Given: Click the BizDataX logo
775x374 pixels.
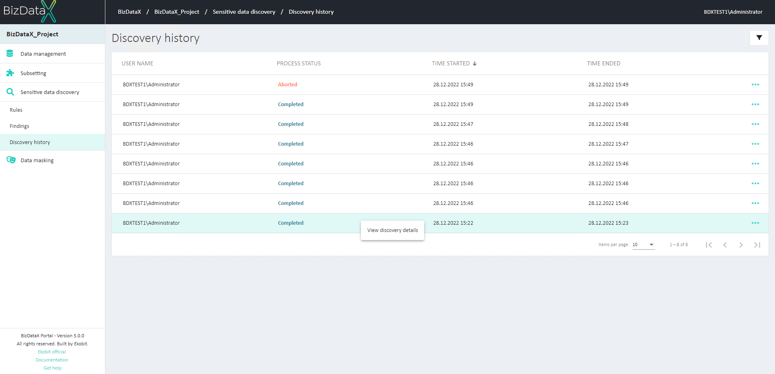Looking at the screenshot, I should (29, 11).
